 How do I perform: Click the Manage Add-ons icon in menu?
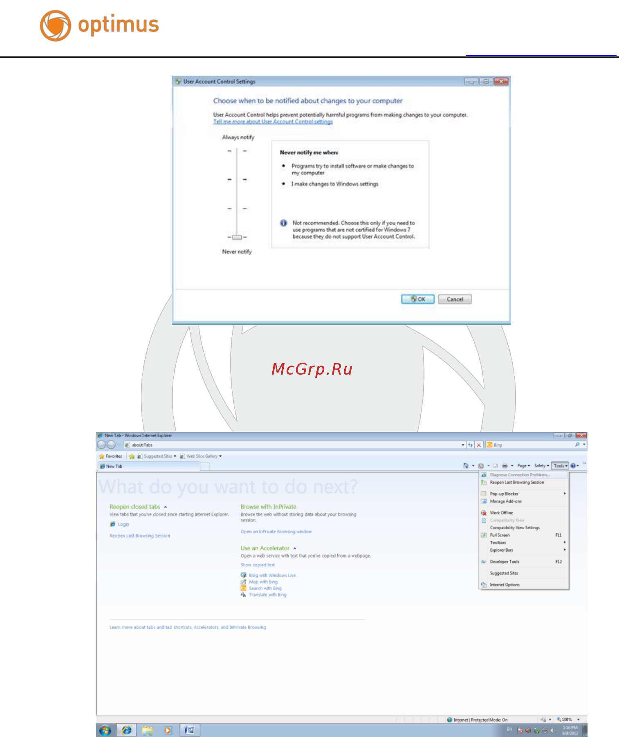pyautogui.click(x=484, y=501)
